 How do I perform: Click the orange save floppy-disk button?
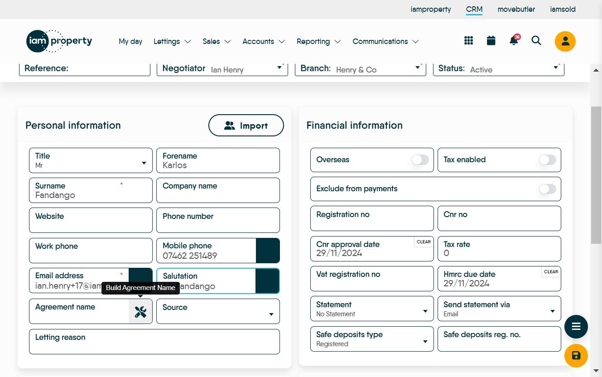coord(576,356)
